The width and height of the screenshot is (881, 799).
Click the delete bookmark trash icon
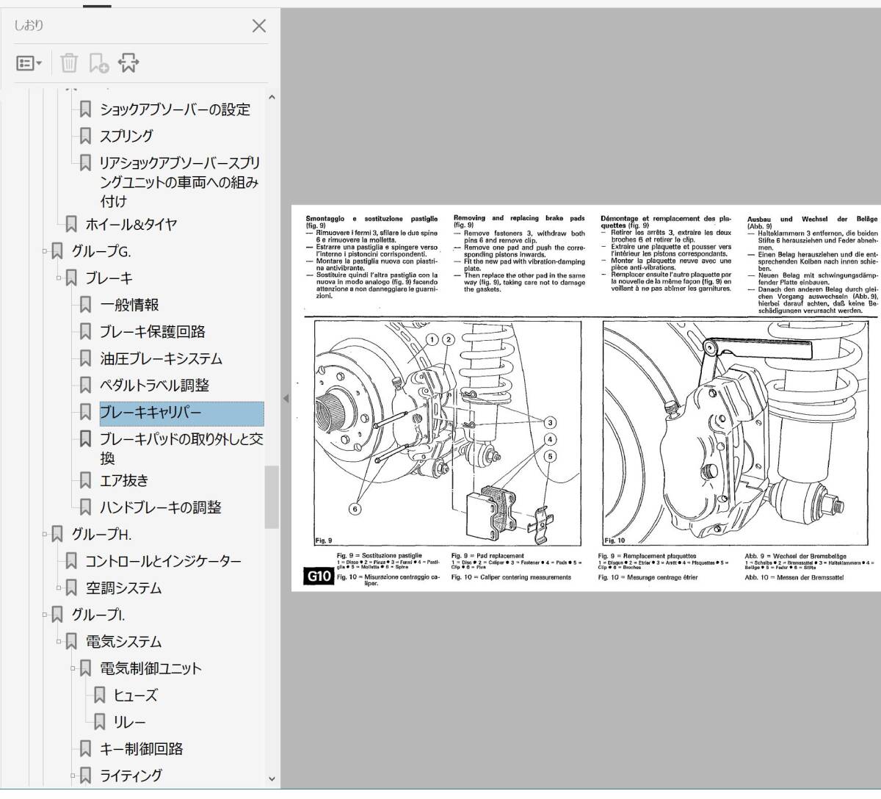tap(69, 63)
